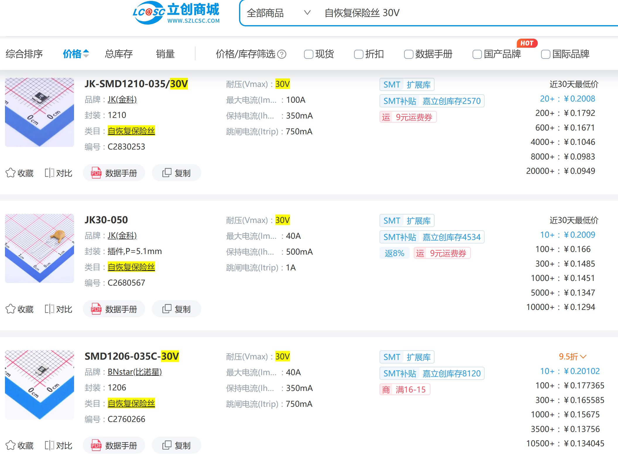The image size is (618, 458).
Task: Click the 自恢复保险丝 category link for JK30-050
Action: 131,267
